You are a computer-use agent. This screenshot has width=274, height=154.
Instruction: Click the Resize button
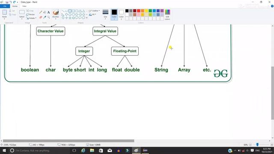coord(30,15)
